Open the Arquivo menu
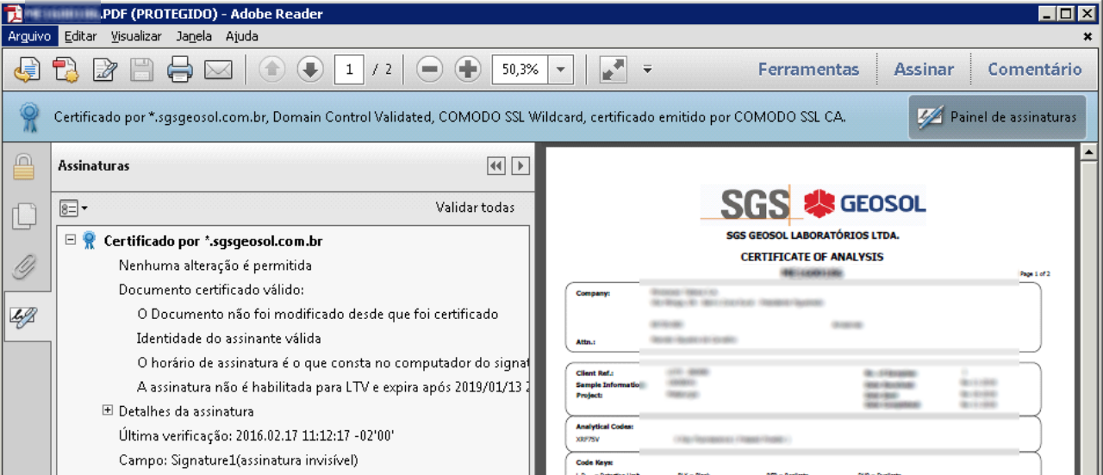This screenshot has width=1103, height=475. (29, 36)
